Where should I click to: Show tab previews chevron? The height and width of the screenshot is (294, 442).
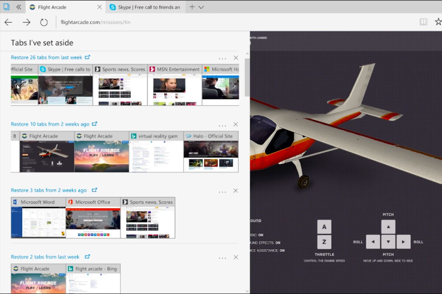click(x=201, y=8)
